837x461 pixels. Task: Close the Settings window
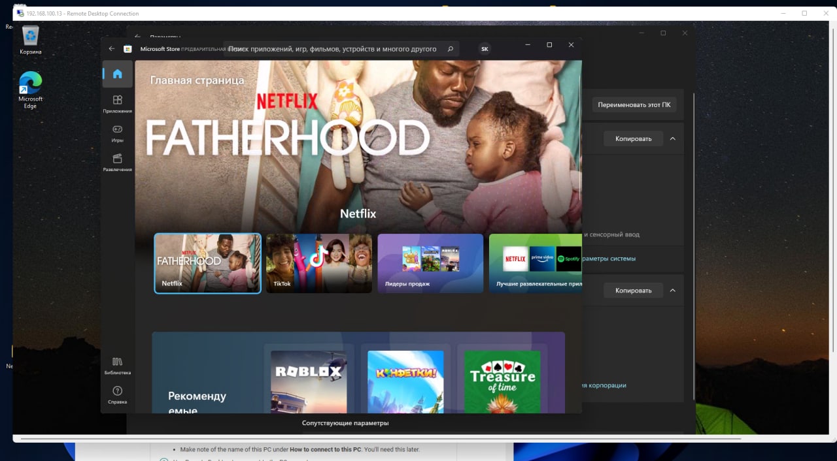pyautogui.click(x=685, y=33)
